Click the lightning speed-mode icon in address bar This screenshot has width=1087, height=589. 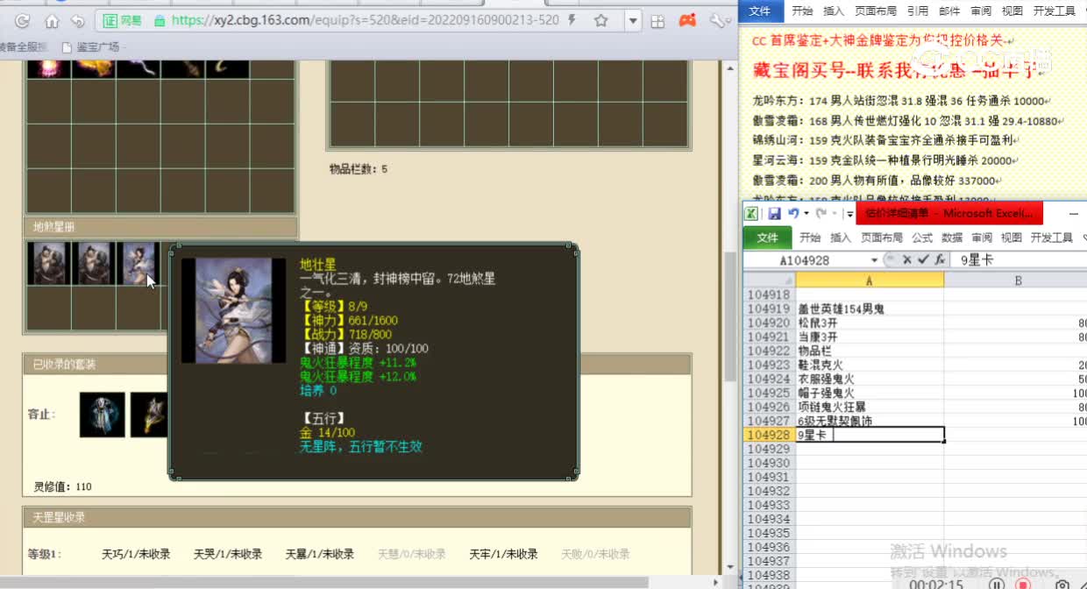(x=572, y=20)
